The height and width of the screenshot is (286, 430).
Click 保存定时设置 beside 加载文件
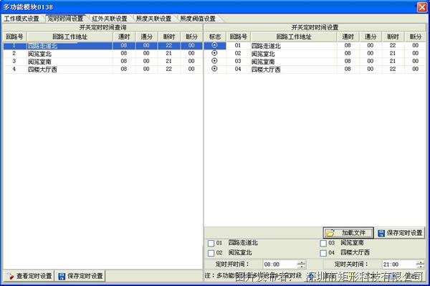click(400, 233)
